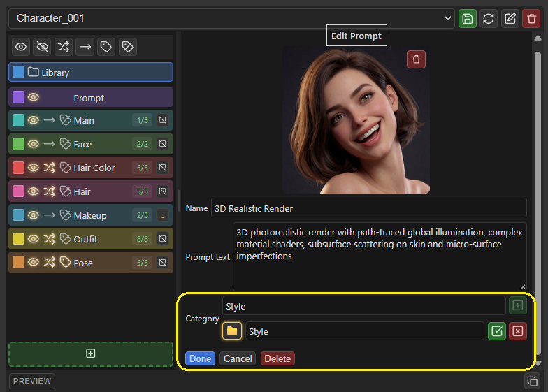Click the blue Makeup color swatch
This screenshot has width=548, height=392.
[18, 215]
